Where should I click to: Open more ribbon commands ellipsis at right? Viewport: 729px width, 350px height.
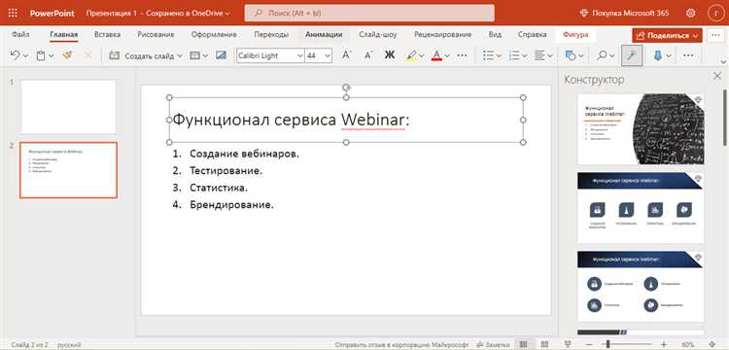tap(688, 55)
